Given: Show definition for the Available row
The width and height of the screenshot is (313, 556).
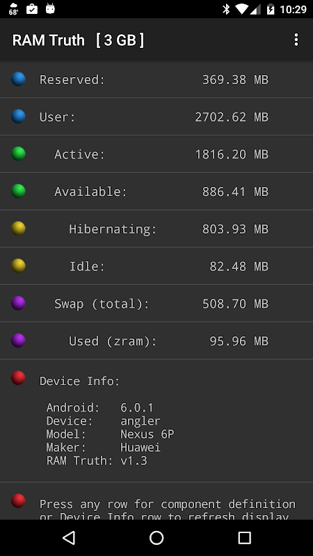Looking at the screenshot, I should (x=156, y=192).
